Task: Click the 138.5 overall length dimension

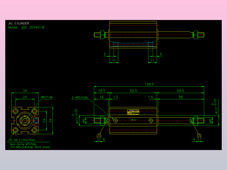Action: pos(149,84)
